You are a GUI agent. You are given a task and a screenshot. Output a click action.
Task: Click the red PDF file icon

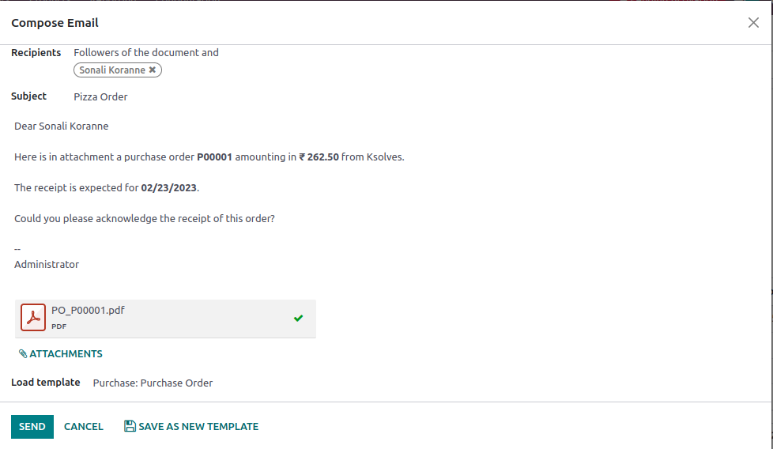click(33, 318)
